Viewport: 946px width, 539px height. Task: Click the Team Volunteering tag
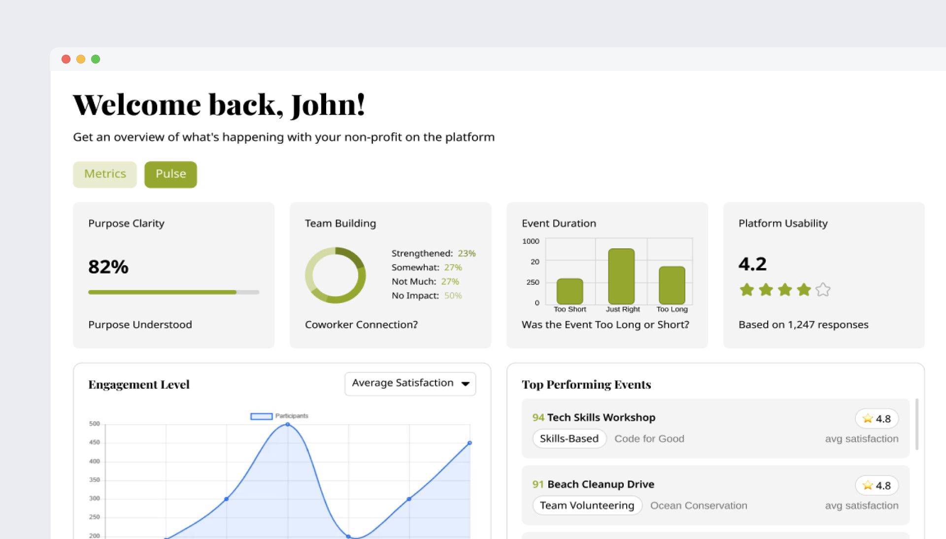pyautogui.click(x=587, y=505)
